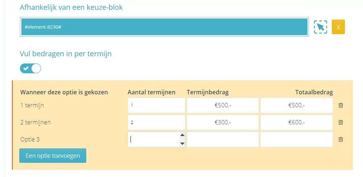Edit Aantal termijnen field for 1 termijn
The width and height of the screenshot is (363, 177).
point(156,106)
